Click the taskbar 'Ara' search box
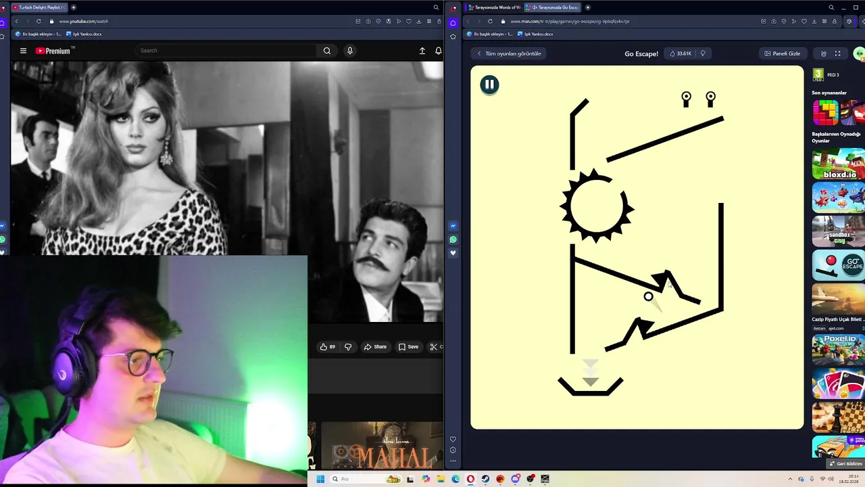The image size is (865, 487). [x=366, y=479]
